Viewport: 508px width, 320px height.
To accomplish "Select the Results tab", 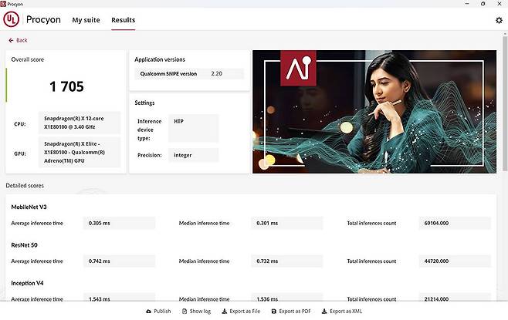I will pyautogui.click(x=123, y=20).
